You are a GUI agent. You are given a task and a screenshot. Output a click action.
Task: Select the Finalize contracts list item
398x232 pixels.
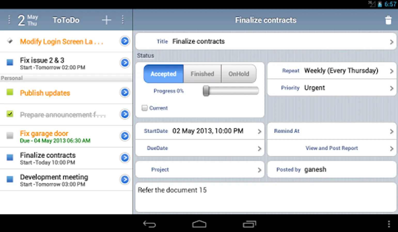66,158
